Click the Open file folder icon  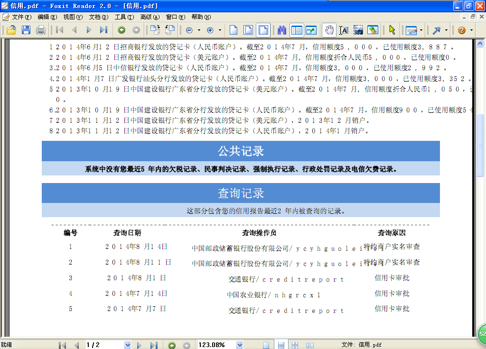[x=11, y=30]
